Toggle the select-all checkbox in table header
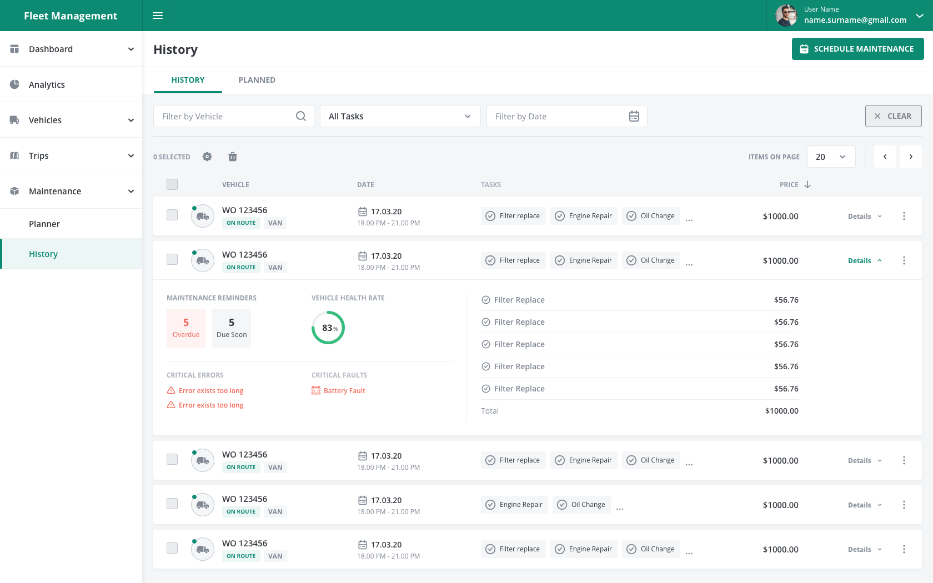The width and height of the screenshot is (933, 583). coord(172,184)
